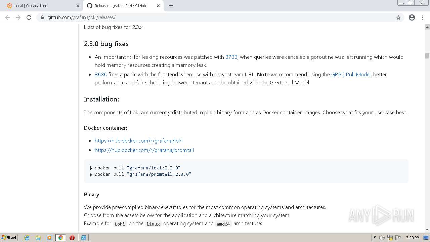Image resolution: width=430 pixels, height=242 pixels.
Task: Open the Chrome three-dot menu
Action: tap(423, 17)
